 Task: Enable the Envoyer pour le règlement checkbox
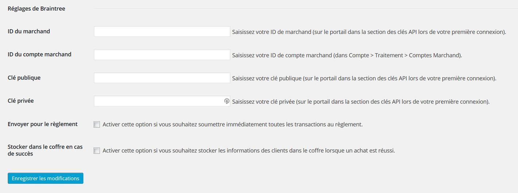coord(97,125)
